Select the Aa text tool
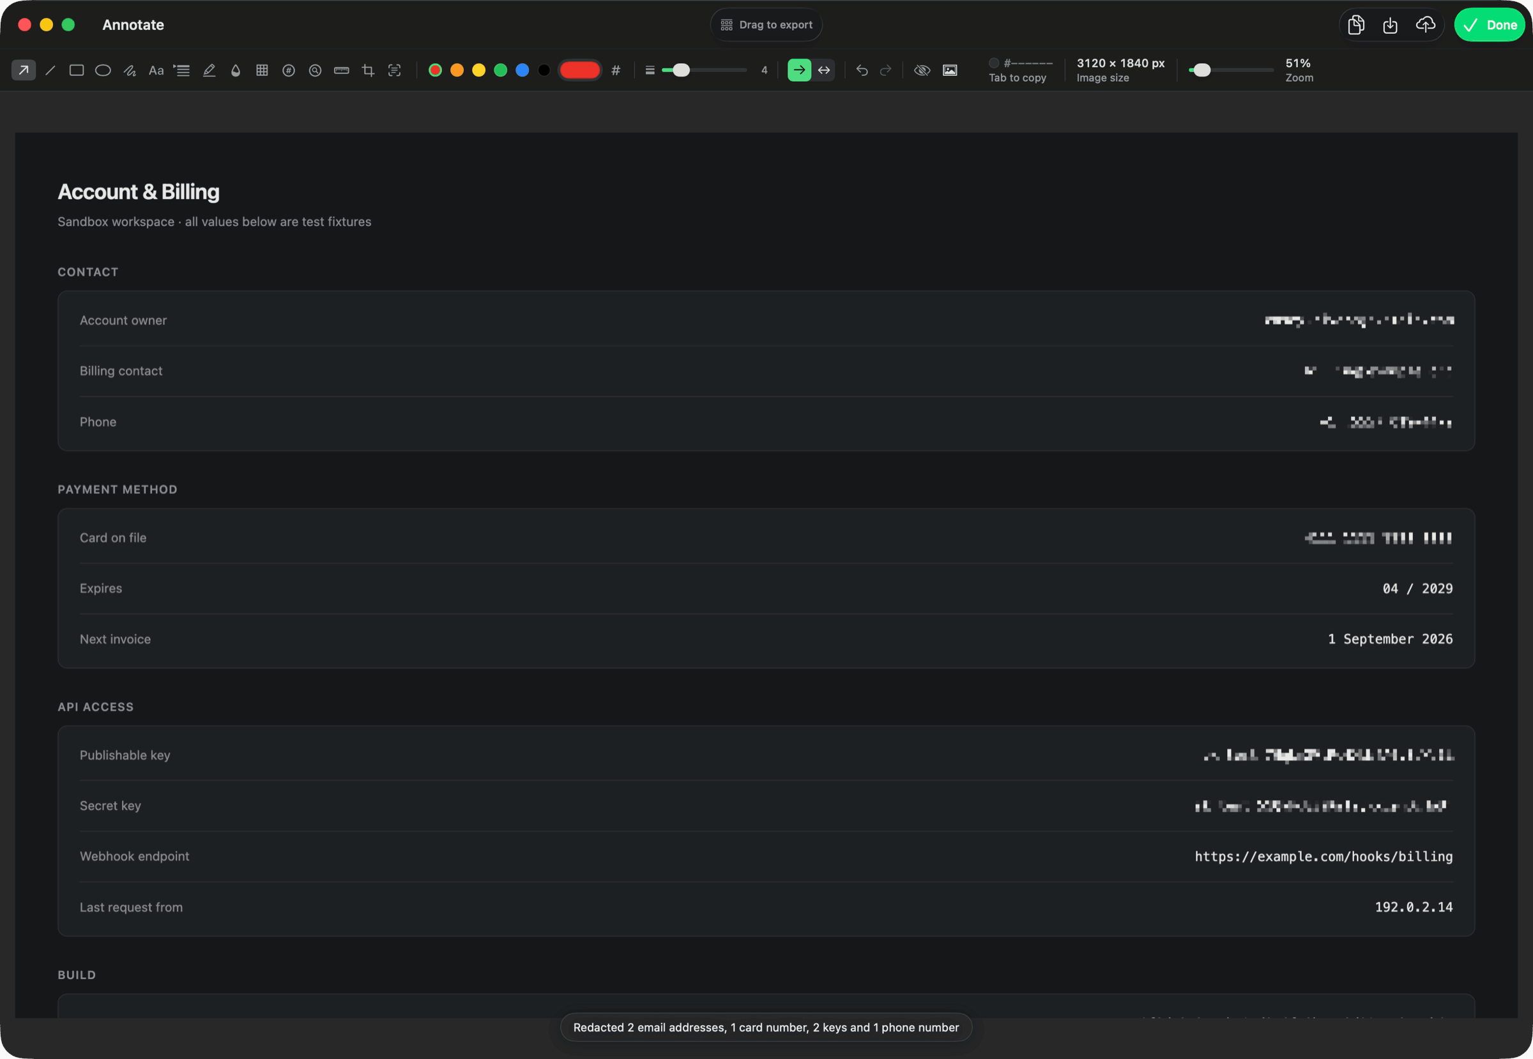The image size is (1533, 1059). (x=156, y=70)
